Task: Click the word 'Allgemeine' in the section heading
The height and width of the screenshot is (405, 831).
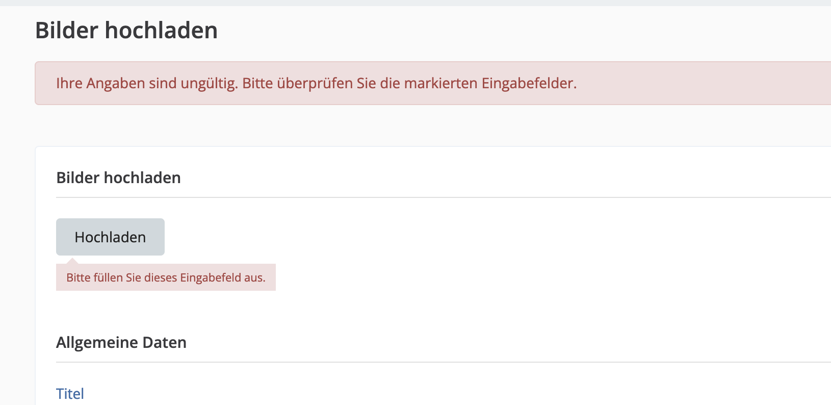Action: (97, 343)
